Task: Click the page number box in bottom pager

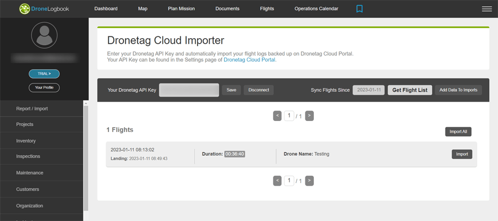Action: pos(289,181)
